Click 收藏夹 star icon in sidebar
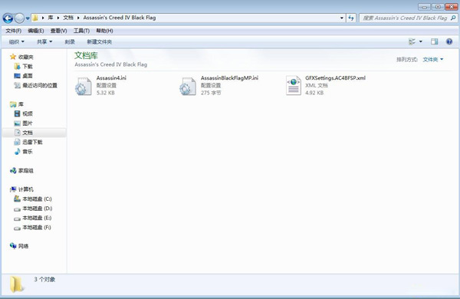This screenshot has width=460, height=299. [x=13, y=57]
